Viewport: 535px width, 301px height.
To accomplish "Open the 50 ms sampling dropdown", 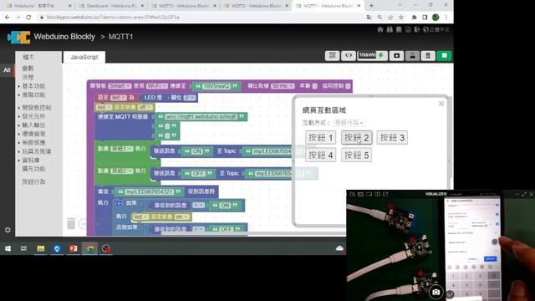I will pyautogui.click(x=283, y=85).
